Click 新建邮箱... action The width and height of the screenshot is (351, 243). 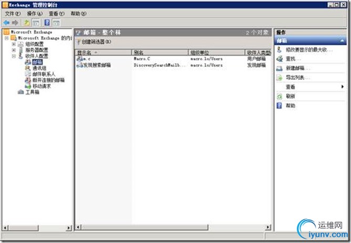click(x=298, y=68)
